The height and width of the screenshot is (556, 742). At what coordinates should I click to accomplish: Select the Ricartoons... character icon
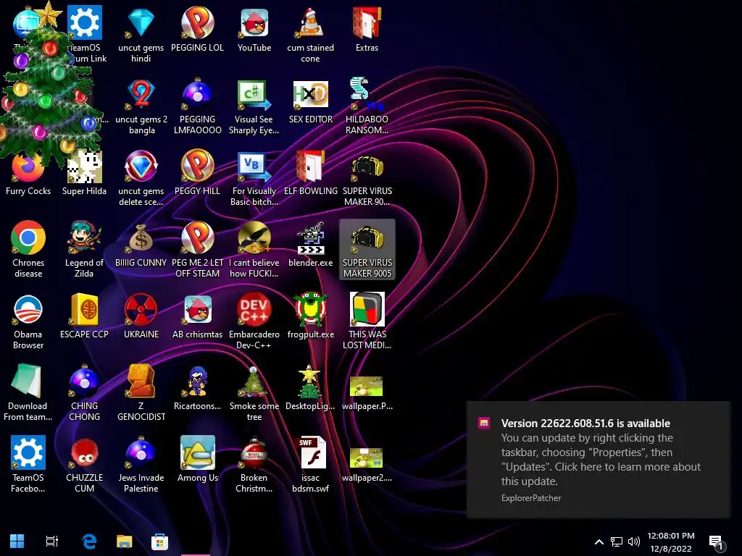pyautogui.click(x=197, y=381)
